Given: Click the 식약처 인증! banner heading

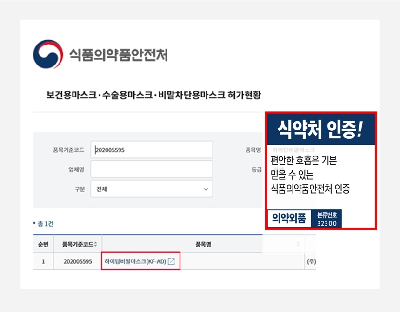Looking at the screenshot, I should [x=320, y=129].
